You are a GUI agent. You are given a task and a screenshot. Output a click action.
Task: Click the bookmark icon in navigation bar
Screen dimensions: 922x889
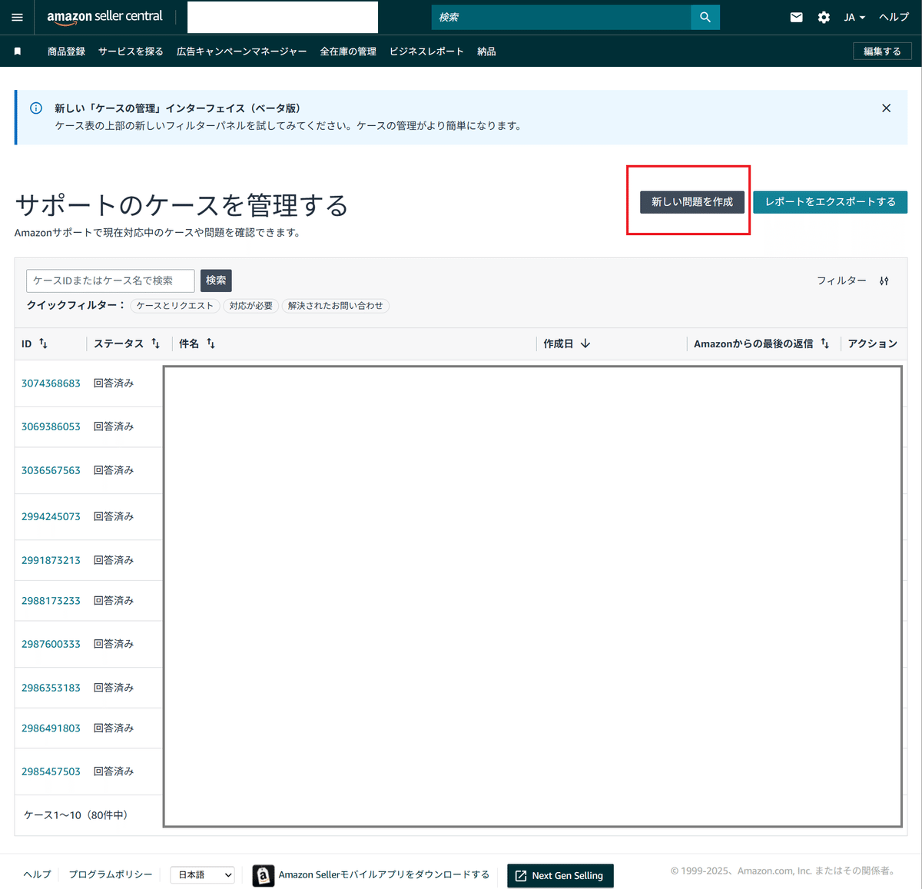pyautogui.click(x=18, y=51)
